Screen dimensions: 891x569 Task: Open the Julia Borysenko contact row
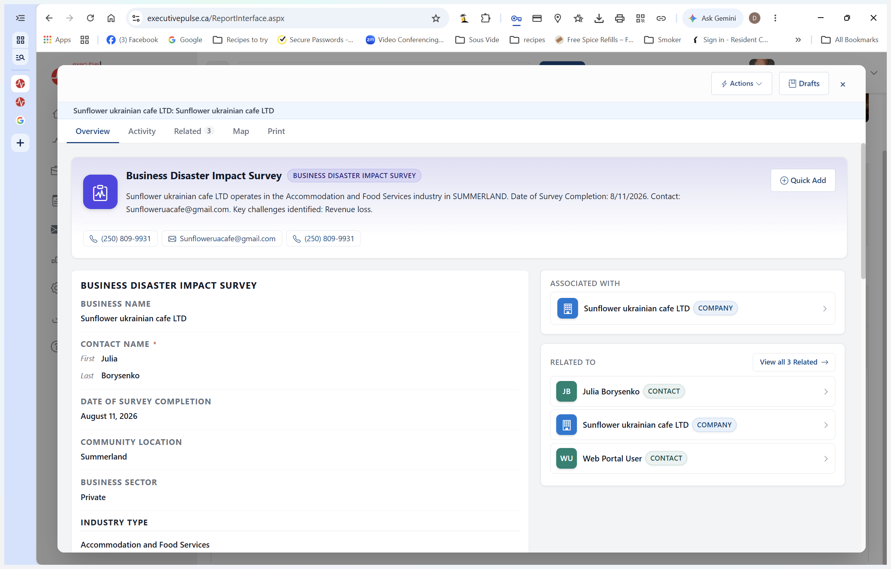click(693, 391)
